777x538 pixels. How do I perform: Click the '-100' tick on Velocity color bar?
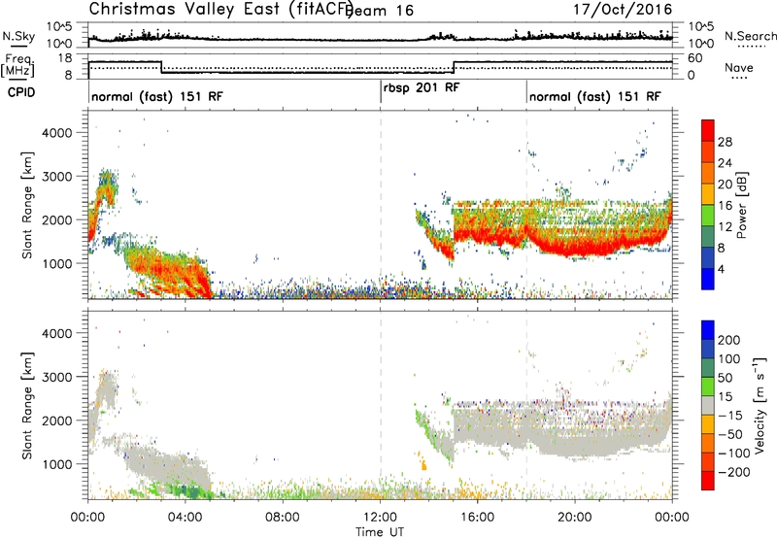[x=732, y=454]
